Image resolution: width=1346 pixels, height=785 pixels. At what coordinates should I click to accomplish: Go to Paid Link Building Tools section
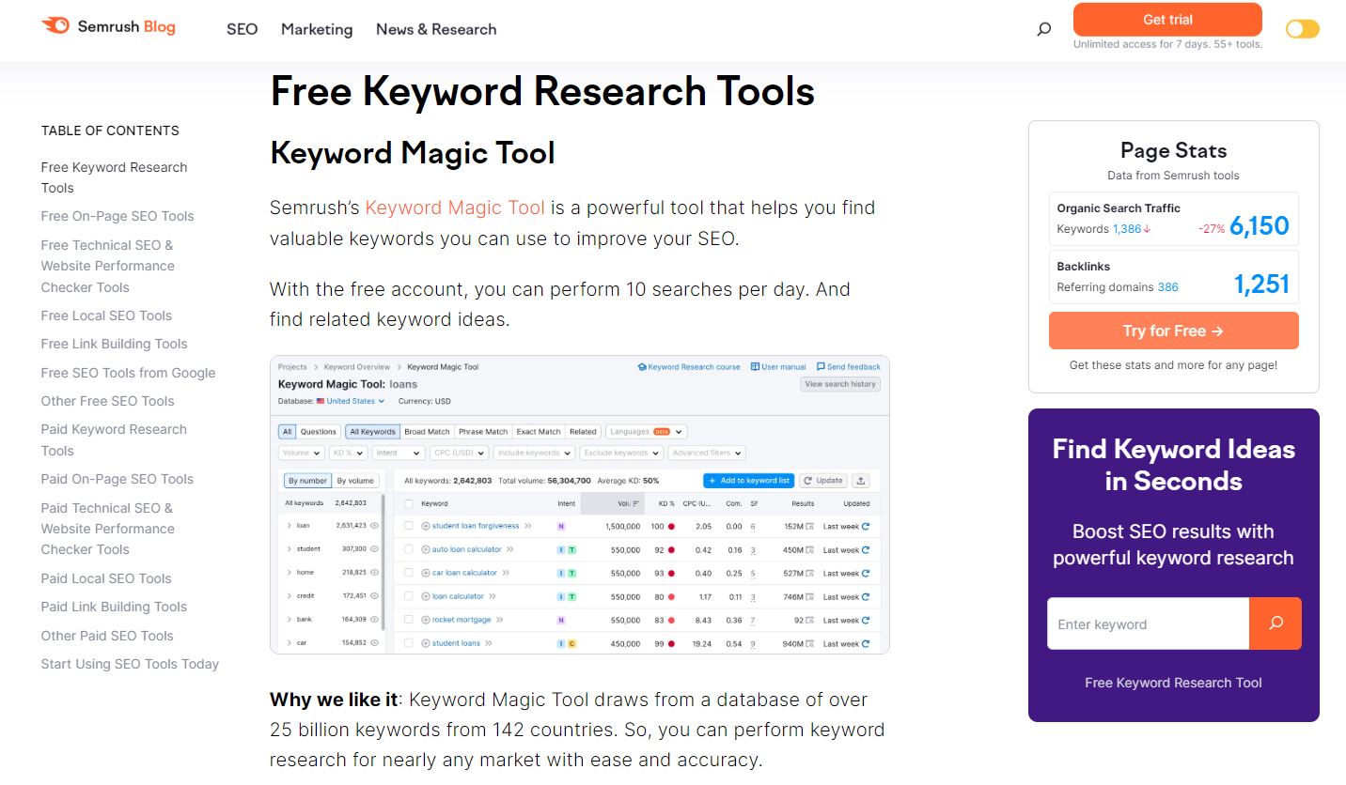114,607
